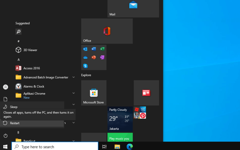Jump to the B letter header
This screenshot has width=240, height=150.
18,132
